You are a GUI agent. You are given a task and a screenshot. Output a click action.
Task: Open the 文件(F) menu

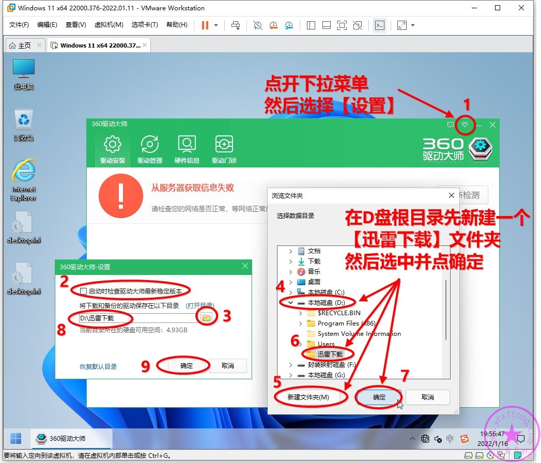point(19,25)
